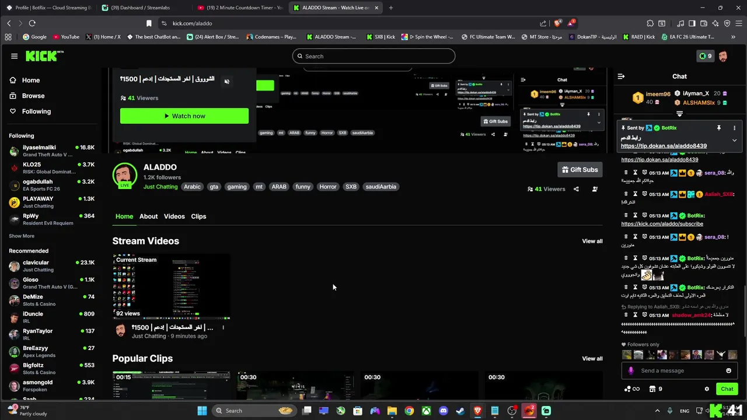Click the green Chat send button
The image size is (747, 420).
tap(727, 389)
